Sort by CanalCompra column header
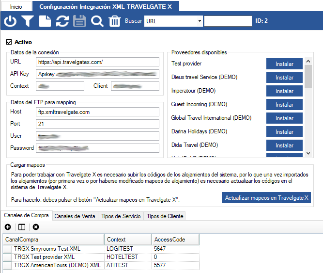 54,240
